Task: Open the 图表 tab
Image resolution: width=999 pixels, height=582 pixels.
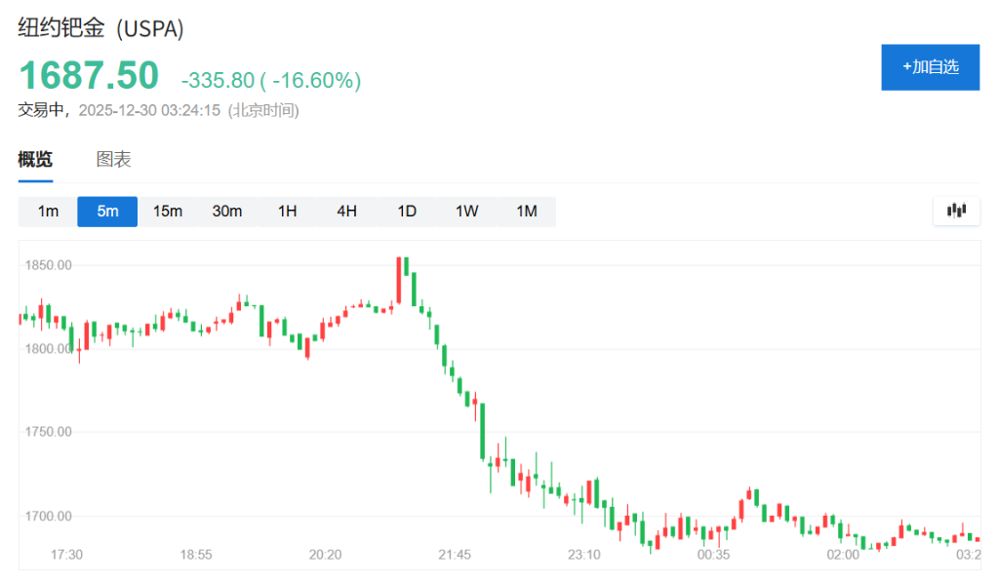Action: coord(113,160)
